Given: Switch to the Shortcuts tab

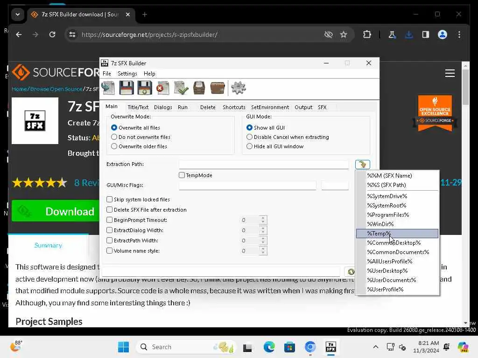Looking at the screenshot, I should pyautogui.click(x=234, y=107).
